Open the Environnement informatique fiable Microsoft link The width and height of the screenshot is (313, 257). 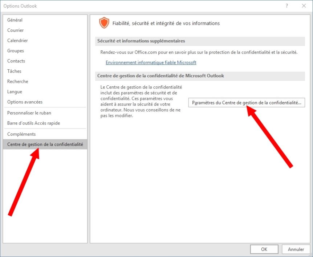coord(151,62)
